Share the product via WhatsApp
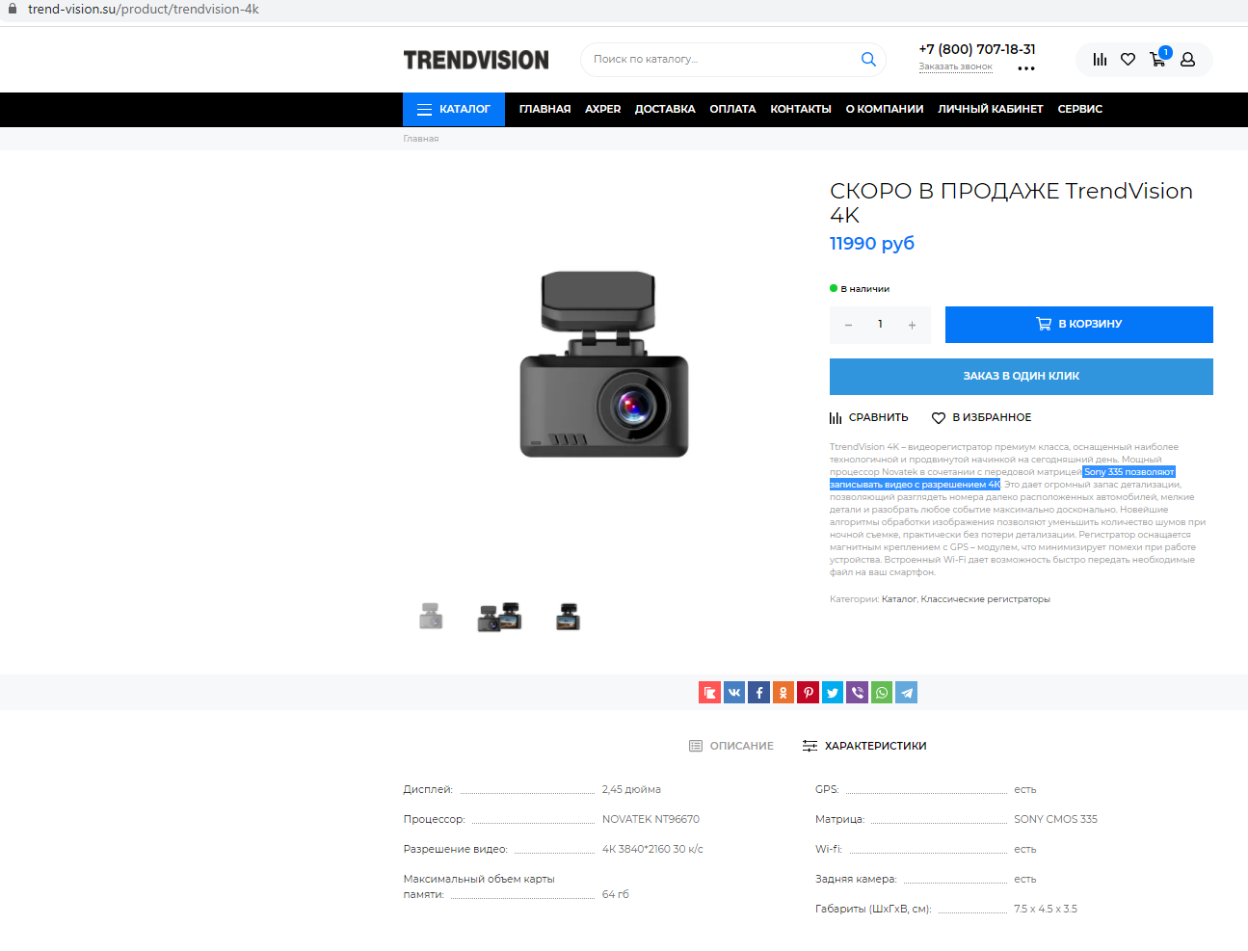This screenshot has height=951, width=1248. tap(882, 693)
